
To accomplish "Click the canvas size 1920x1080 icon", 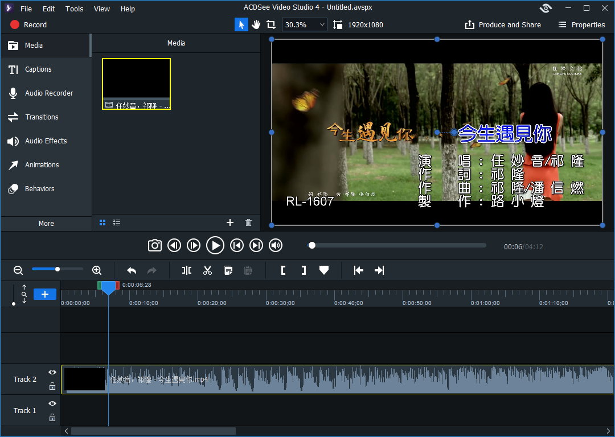I will tap(337, 24).
